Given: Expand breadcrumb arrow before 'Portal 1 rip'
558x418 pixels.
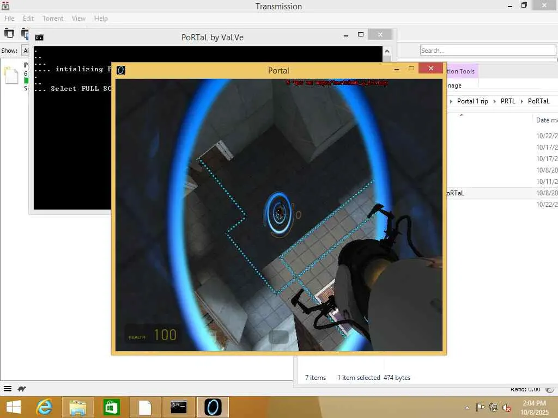Looking at the screenshot, I should coord(451,102).
